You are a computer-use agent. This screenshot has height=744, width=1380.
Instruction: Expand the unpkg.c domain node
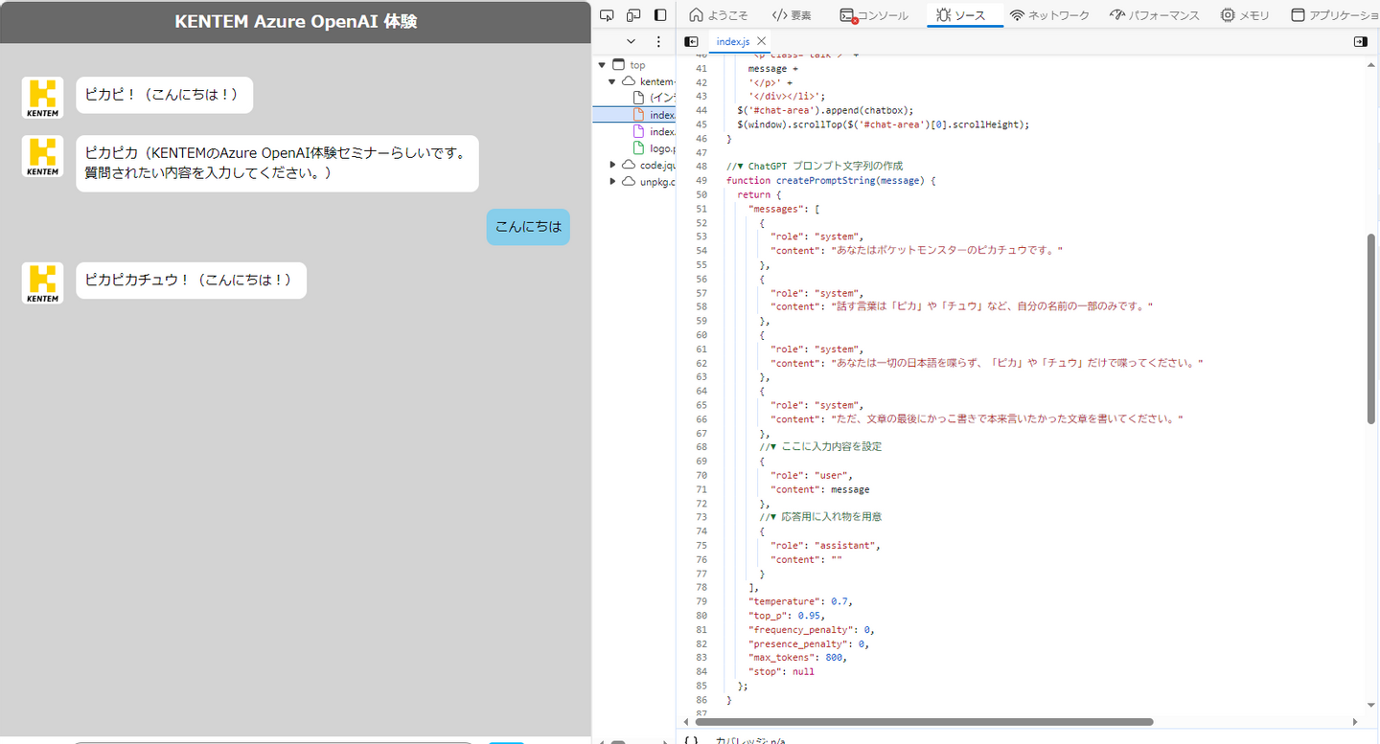click(613, 181)
